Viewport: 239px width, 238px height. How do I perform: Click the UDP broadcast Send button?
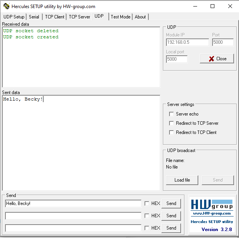tap(217, 180)
